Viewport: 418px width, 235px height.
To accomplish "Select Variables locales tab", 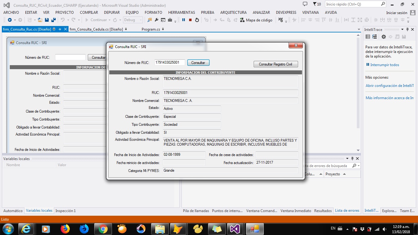I will (39, 211).
